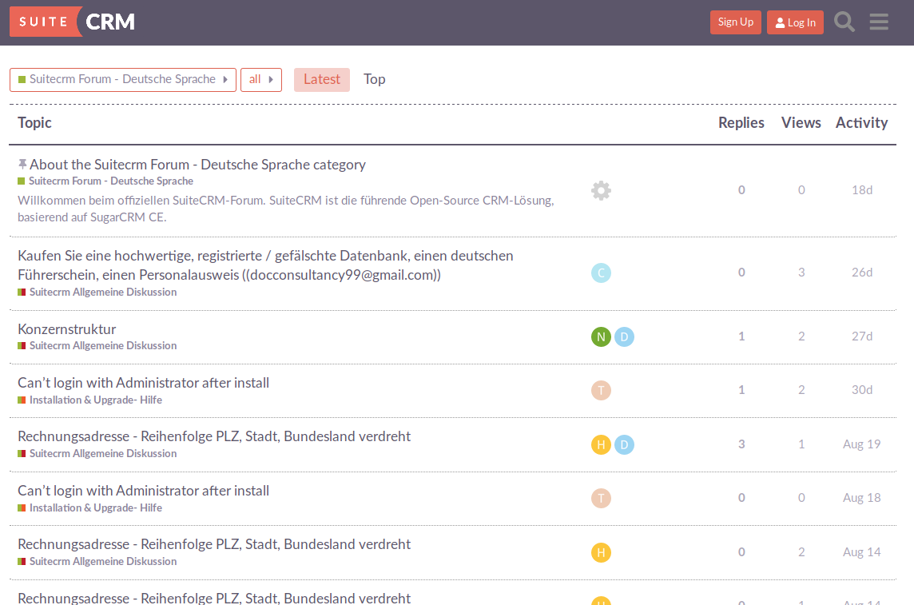The height and width of the screenshot is (605, 914).
Task: Click the T avatar on the 30d login topic
Action: 601,391
